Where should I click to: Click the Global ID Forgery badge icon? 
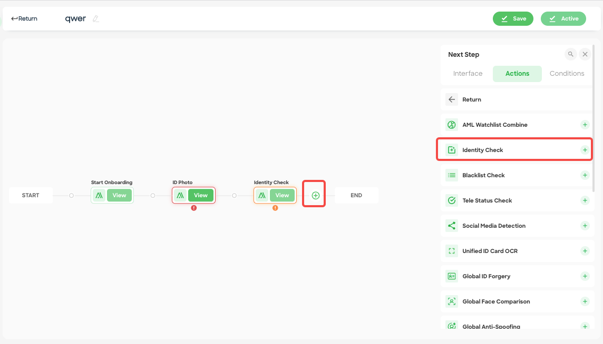pos(451,276)
